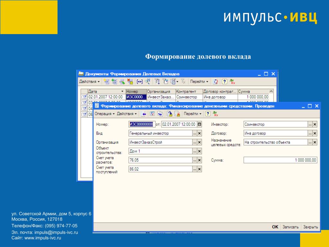329x247 pixels.
Task: Open the Операция menu in the form
Action: pos(104,114)
